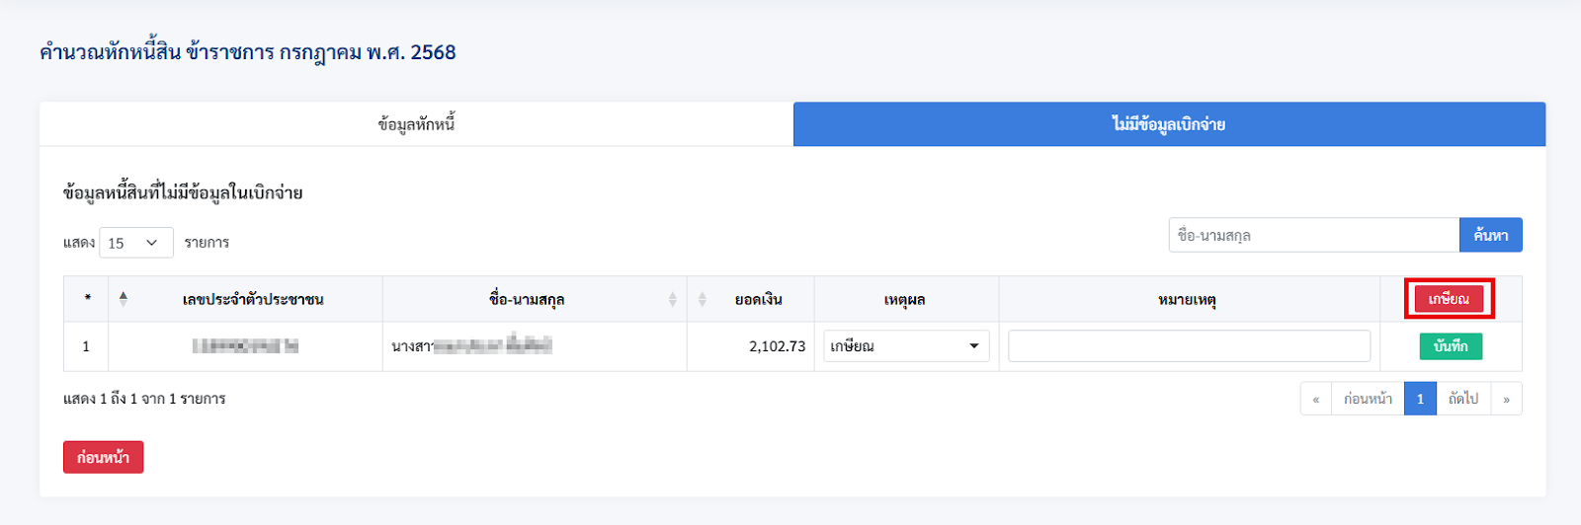The height and width of the screenshot is (525, 1581).
Task: Click the red เกษียณ header button
Action: pyautogui.click(x=1449, y=299)
